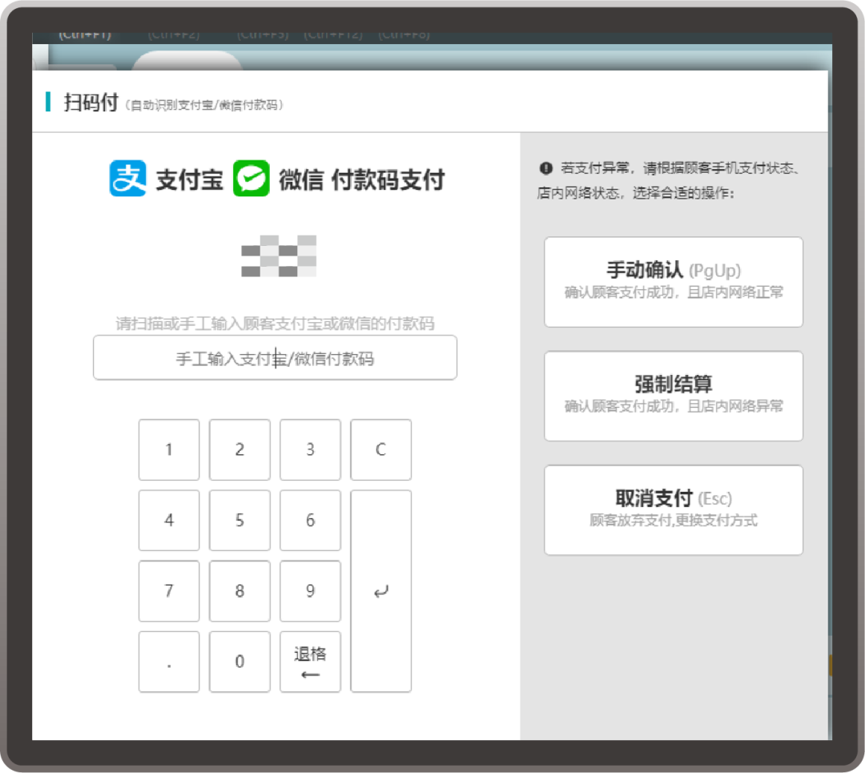Click the 退格 backspace key

(310, 662)
